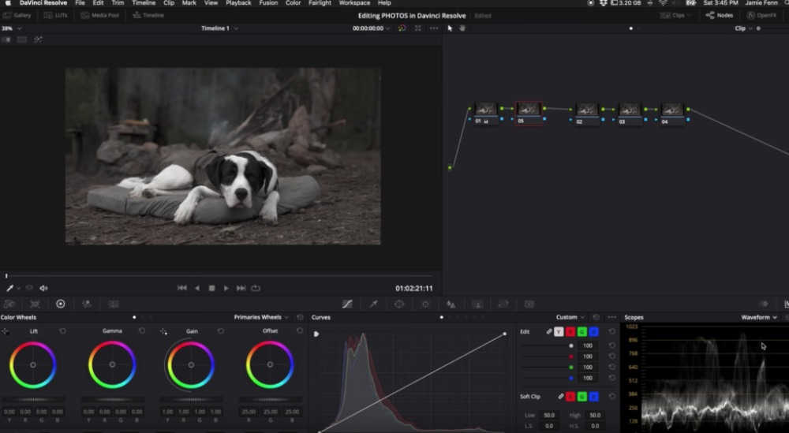Open the Clips toolbar dropdown
This screenshot has height=433, width=789.
click(x=678, y=16)
